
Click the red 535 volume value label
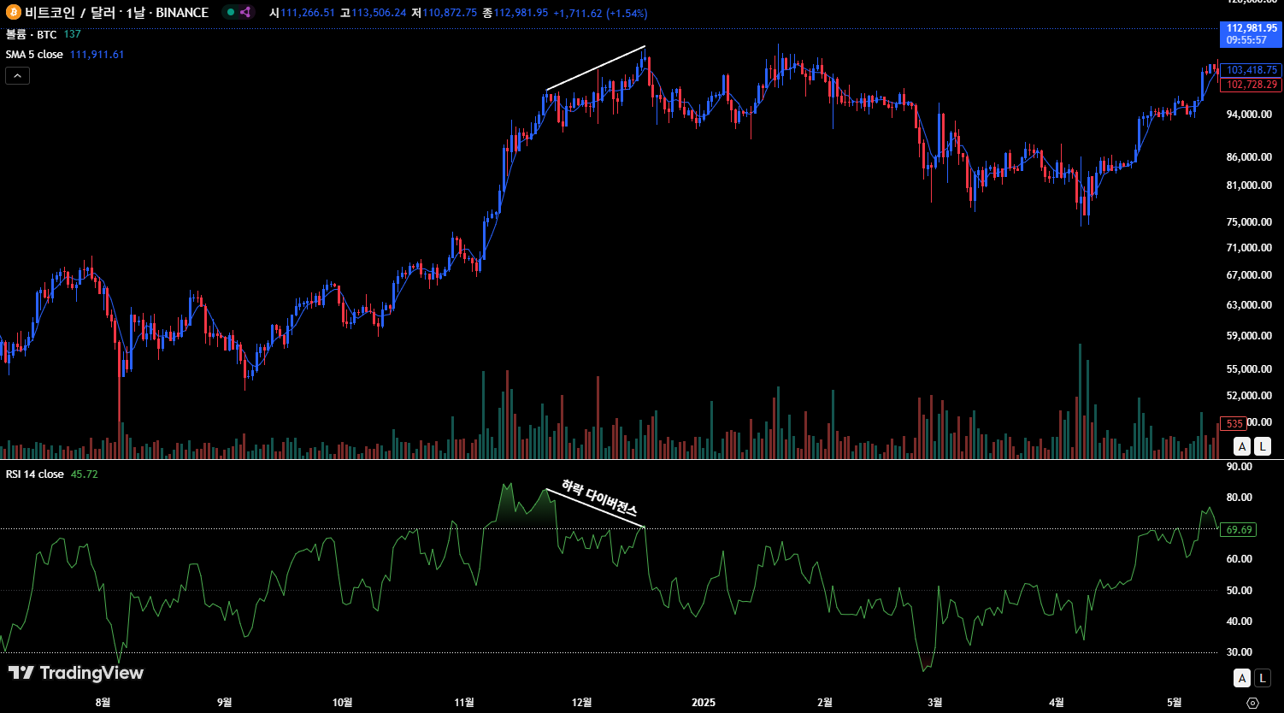[1234, 424]
